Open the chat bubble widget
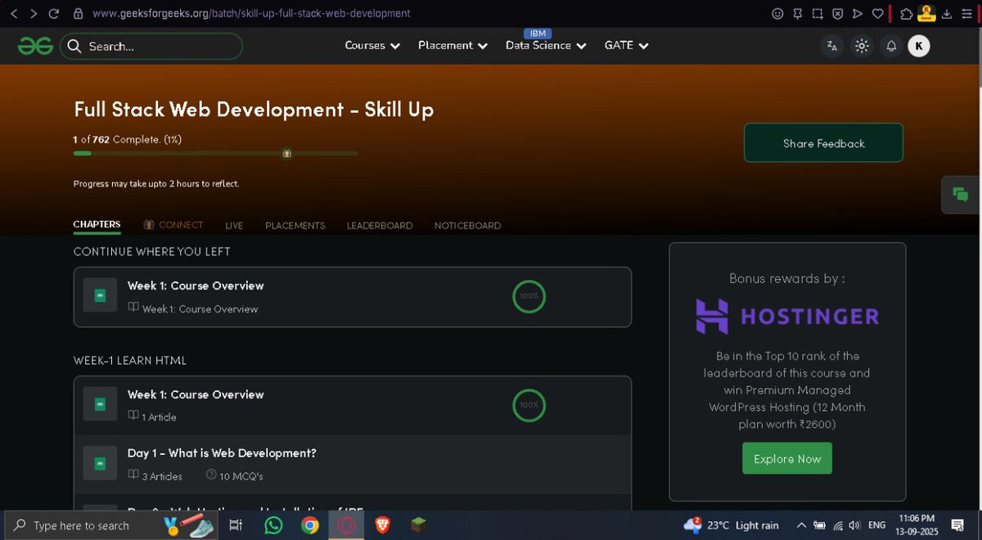This screenshot has height=540, width=982. pyautogui.click(x=961, y=195)
